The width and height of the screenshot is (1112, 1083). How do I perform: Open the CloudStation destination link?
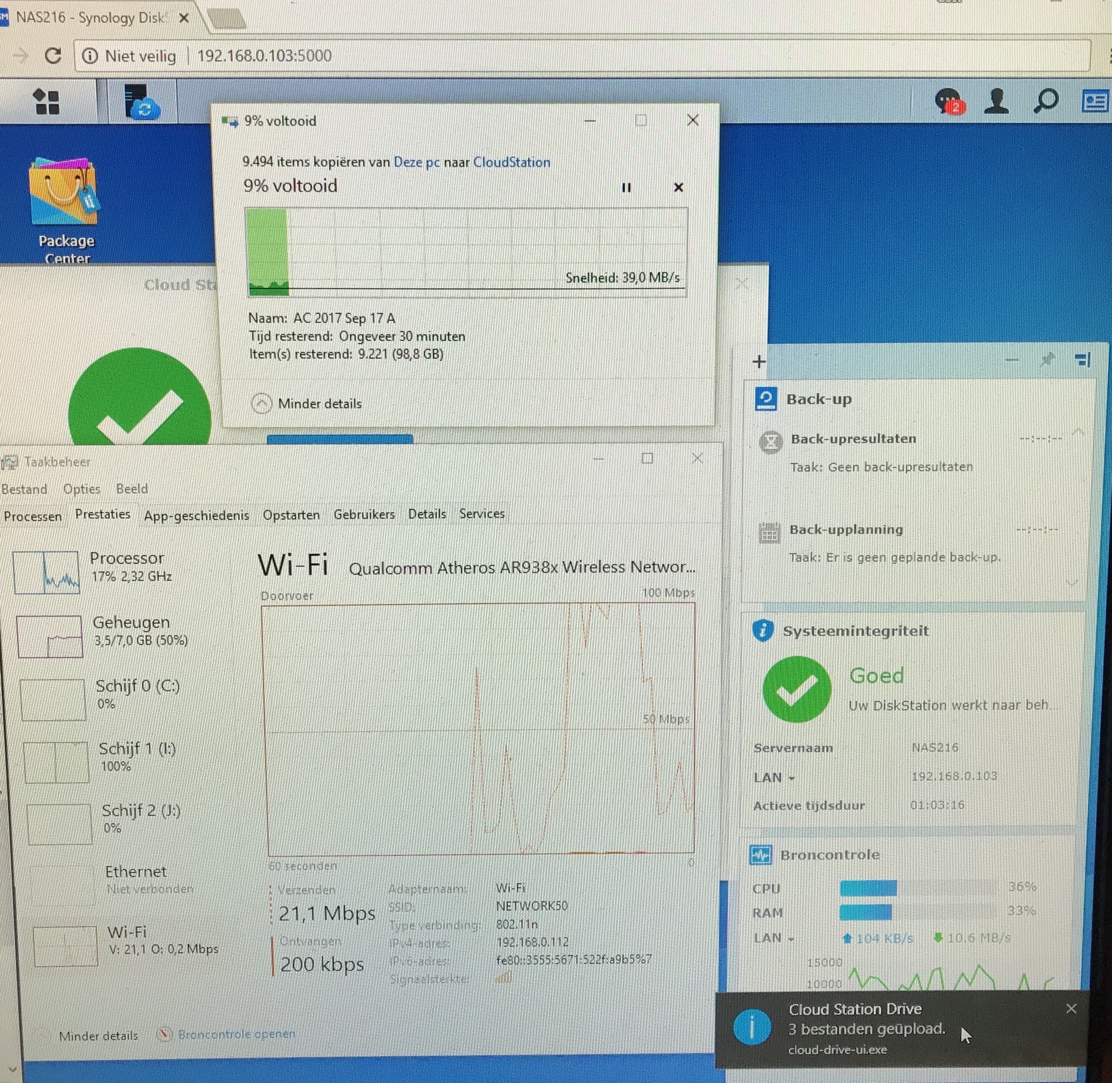coord(511,162)
